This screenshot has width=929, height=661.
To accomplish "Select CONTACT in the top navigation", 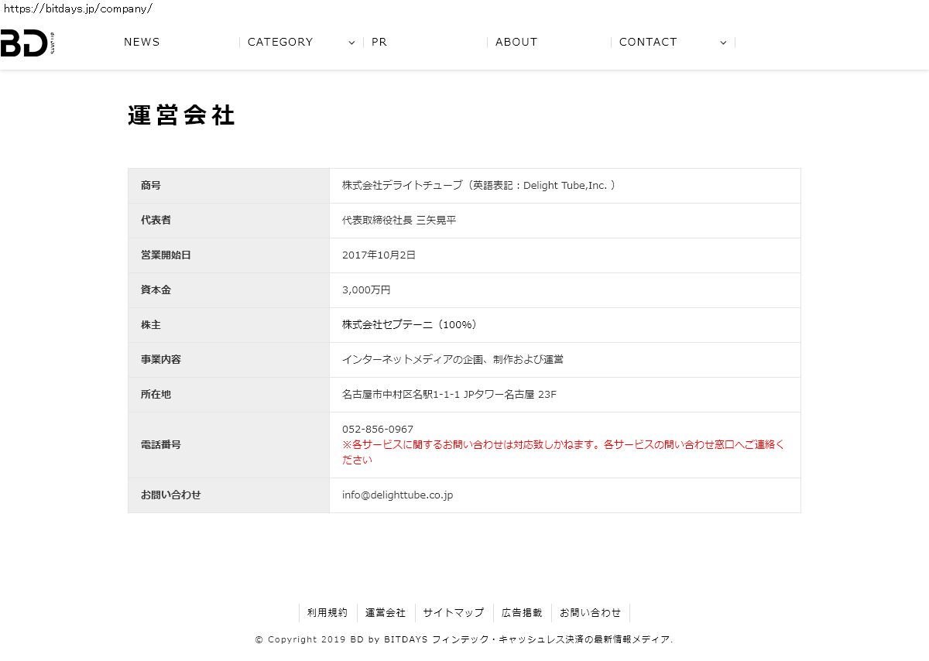I will (x=648, y=43).
